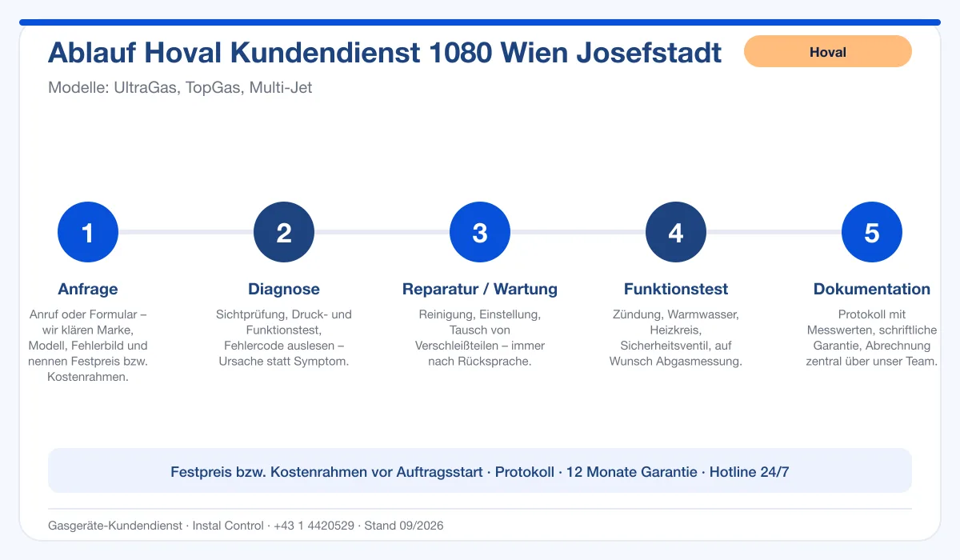Click the 'Dokumentation' step title
Image resolution: width=960 pixels, height=560 pixels.
tap(872, 289)
